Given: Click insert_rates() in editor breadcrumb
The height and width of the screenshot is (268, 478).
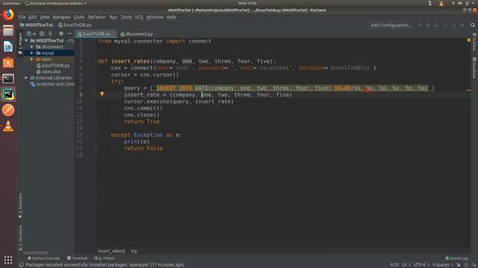Looking at the screenshot, I should point(111,252).
